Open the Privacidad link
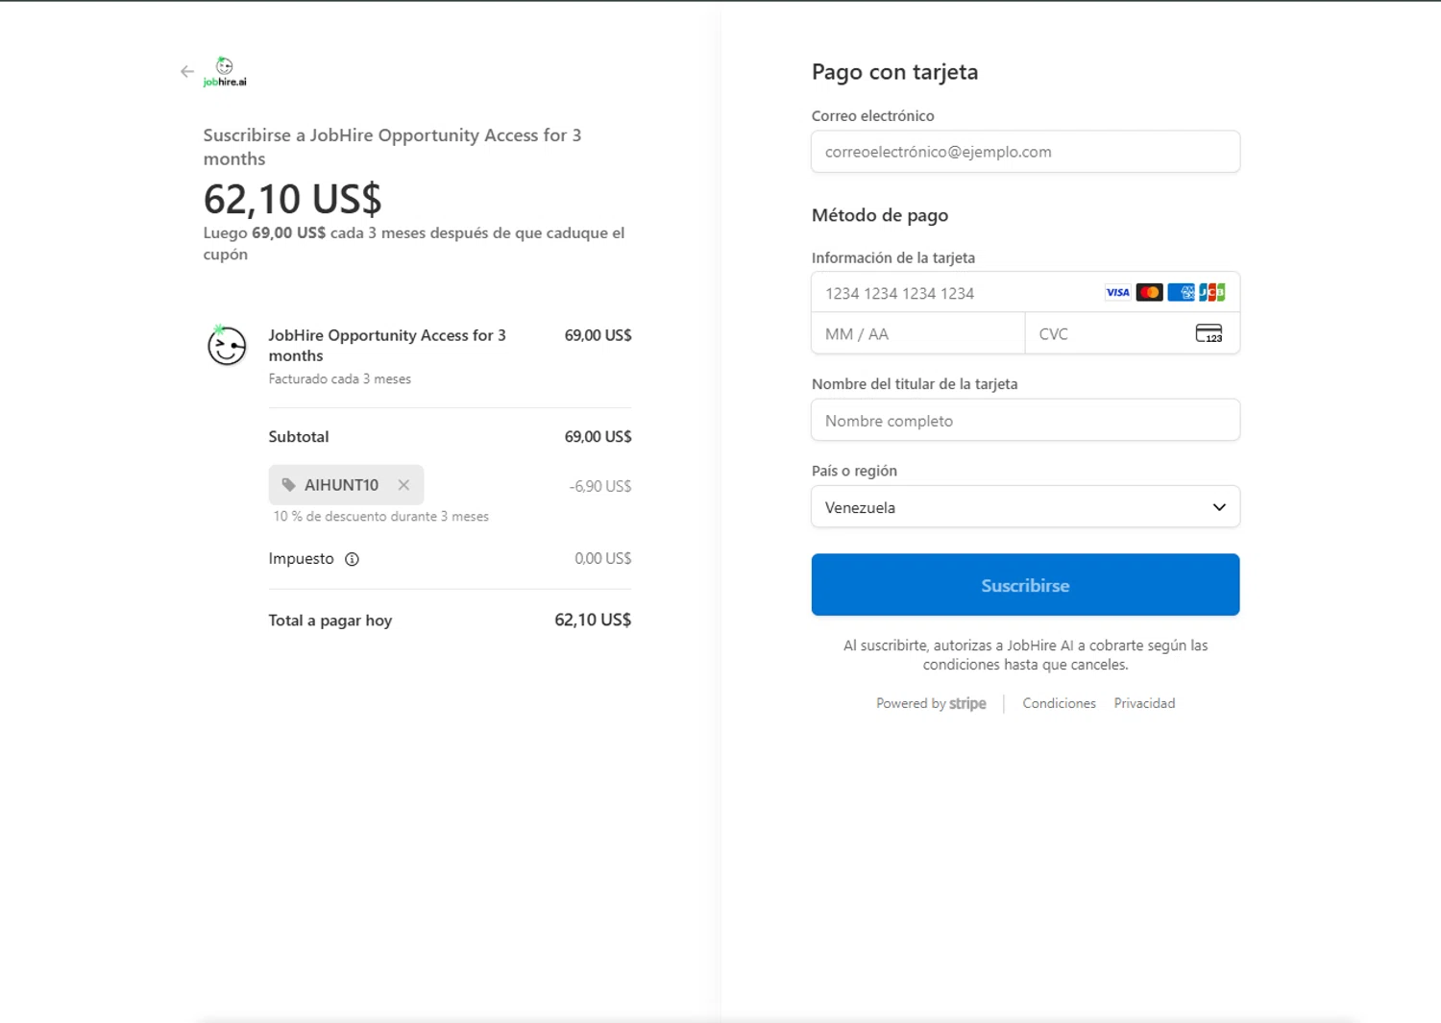1441x1023 pixels. pyautogui.click(x=1144, y=704)
